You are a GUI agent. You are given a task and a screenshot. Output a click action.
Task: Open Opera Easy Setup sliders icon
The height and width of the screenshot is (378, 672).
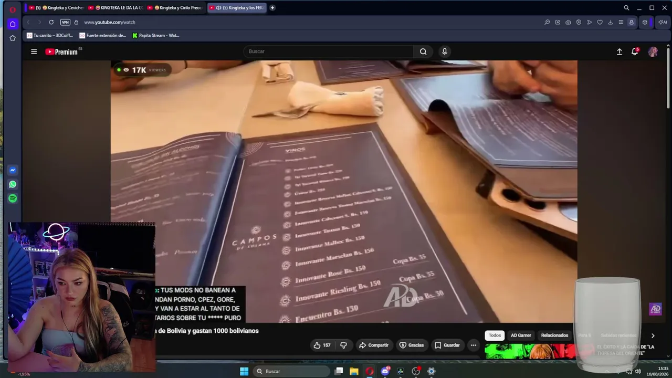coord(621,22)
